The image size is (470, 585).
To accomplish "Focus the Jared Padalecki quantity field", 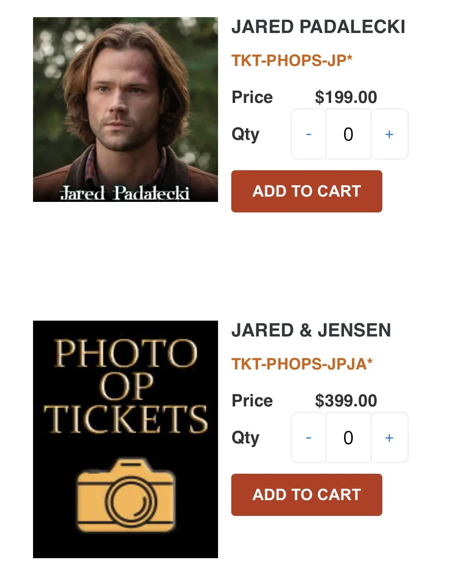I will (x=348, y=134).
